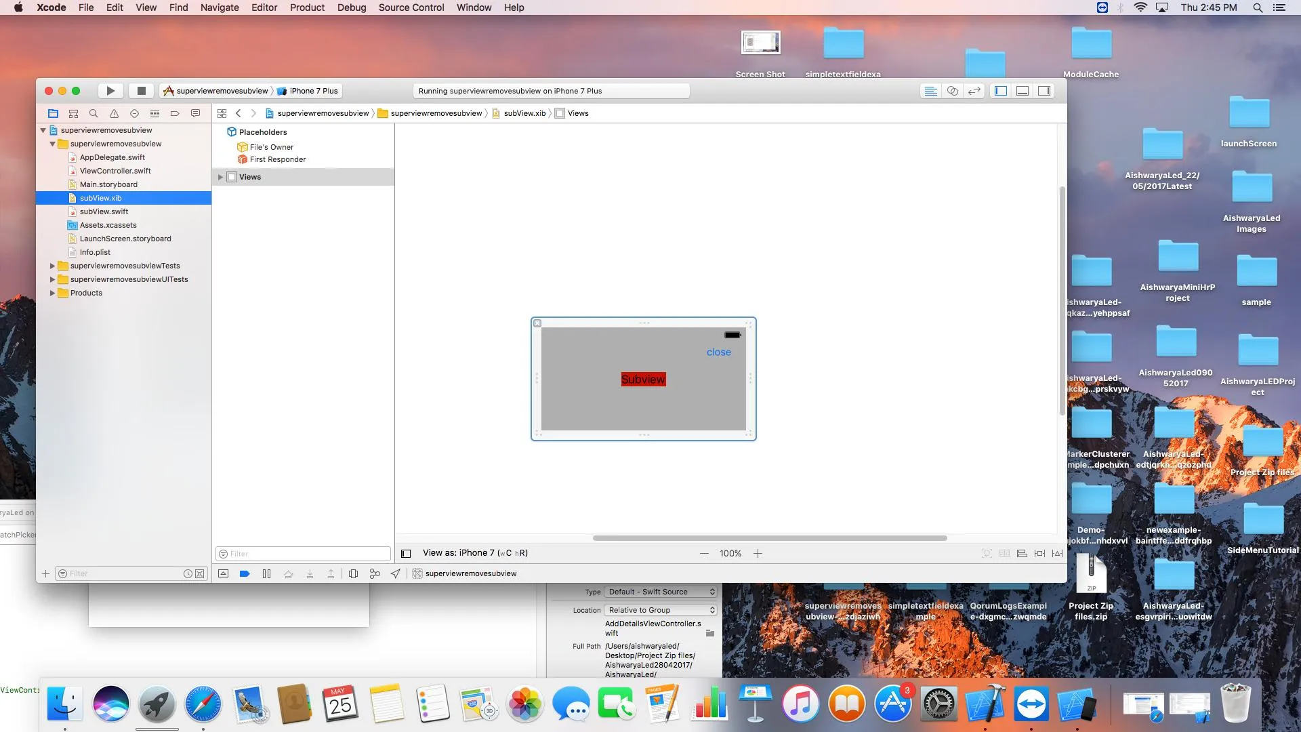The height and width of the screenshot is (732, 1301).
Task: Toggle the Navigator pane visibility
Action: pyautogui.click(x=1001, y=91)
